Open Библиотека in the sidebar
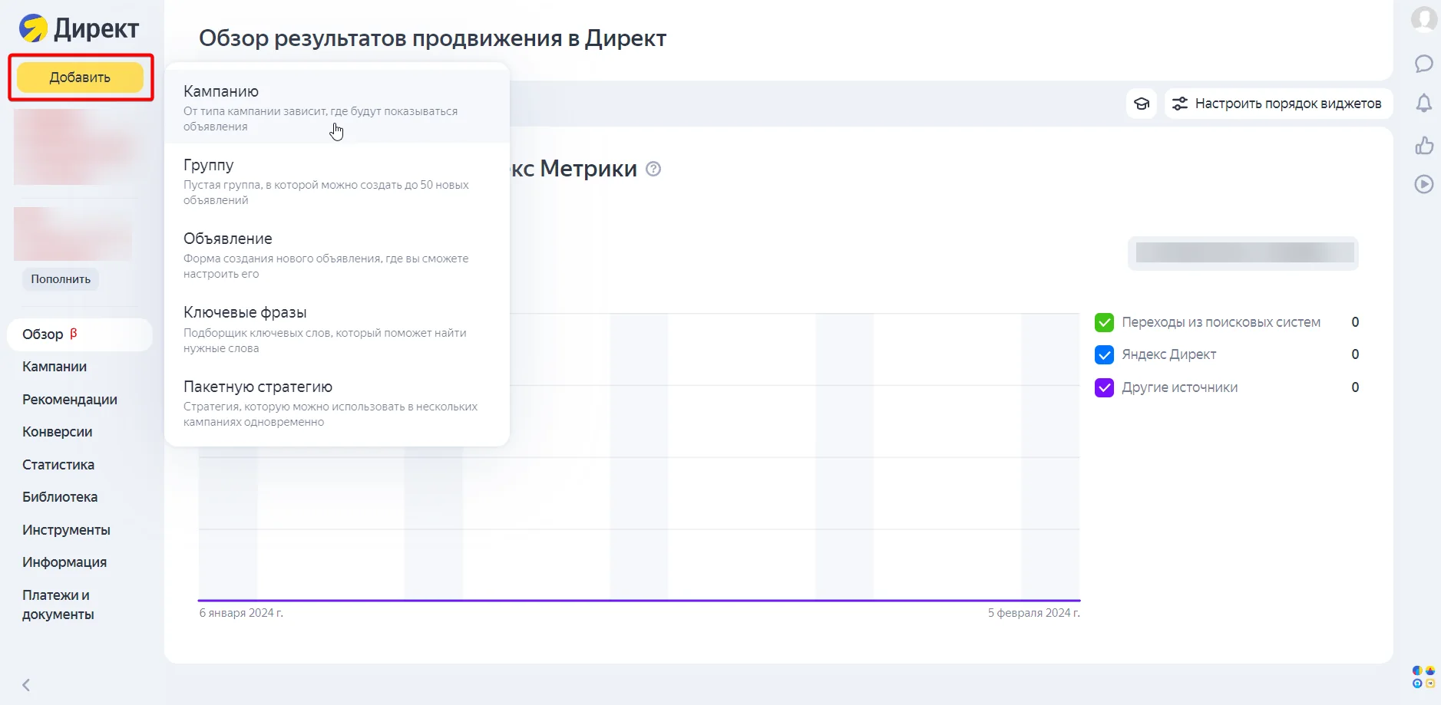This screenshot has width=1441, height=705. [60, 497]
